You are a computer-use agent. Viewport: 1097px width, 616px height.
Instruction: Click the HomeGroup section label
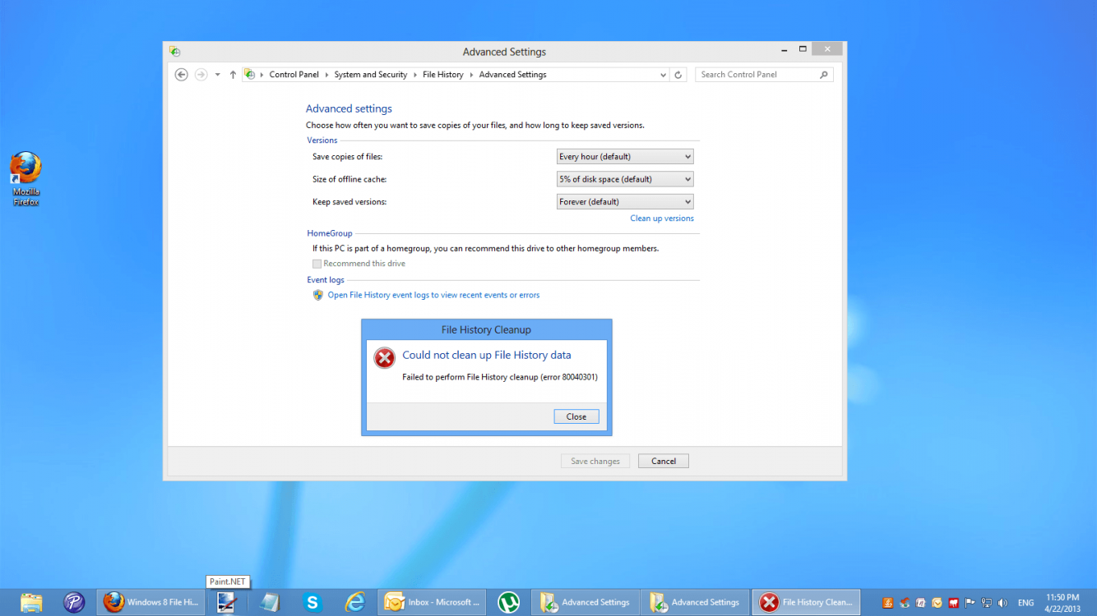point(330,233)
